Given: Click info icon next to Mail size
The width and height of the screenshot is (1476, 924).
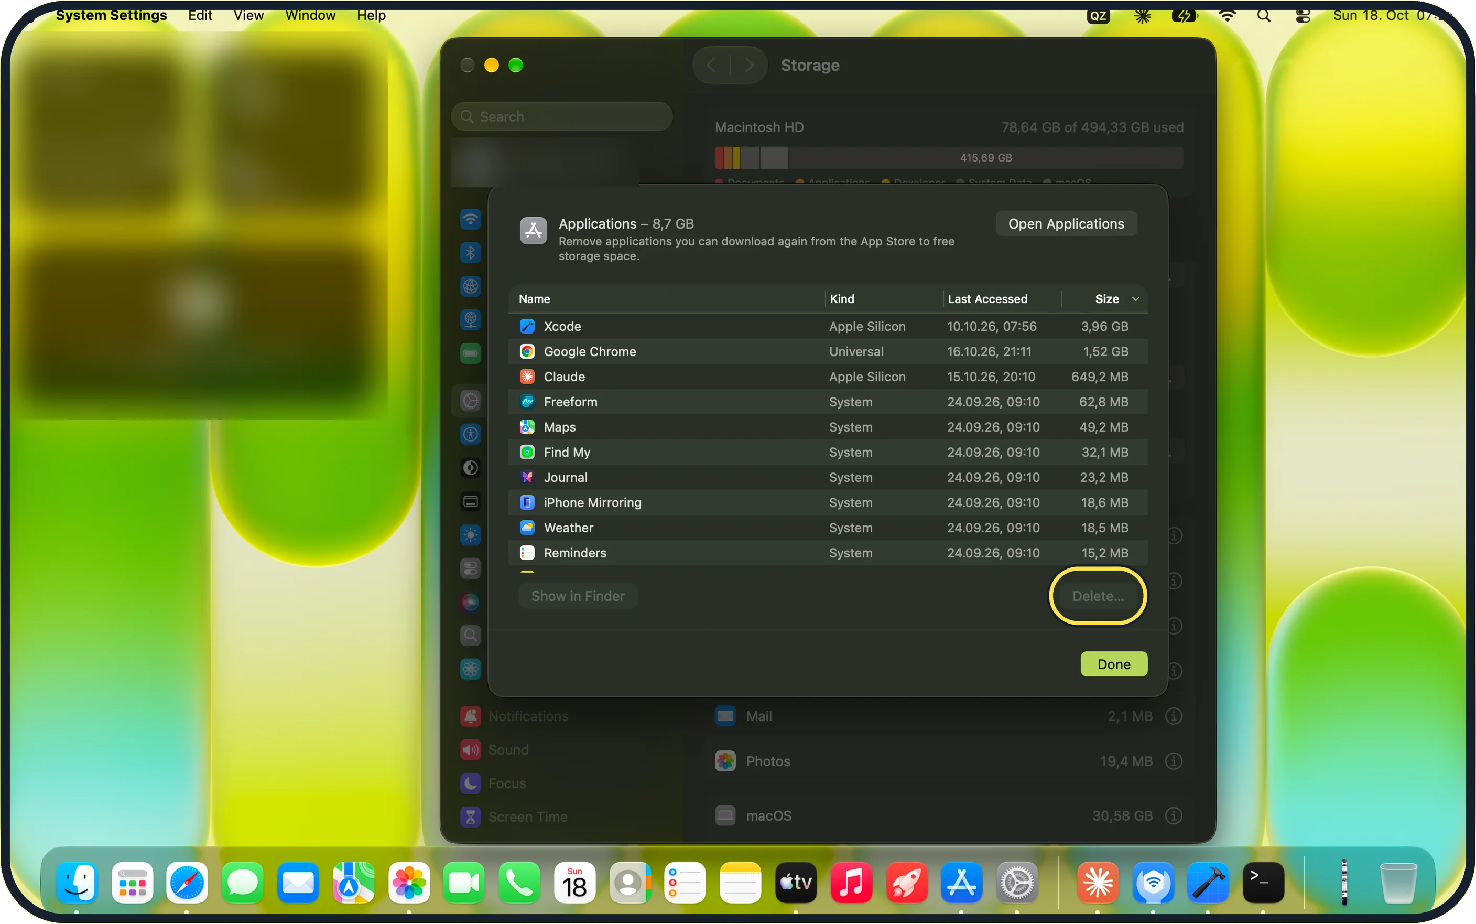Looking at the screenshot, I should (x=1174, y=716).
